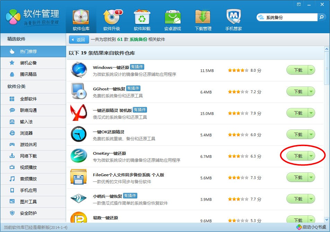Screen dimensions: 330x232
Task: Download 一键OK还原精灵
Action: [x=297, y=134]
